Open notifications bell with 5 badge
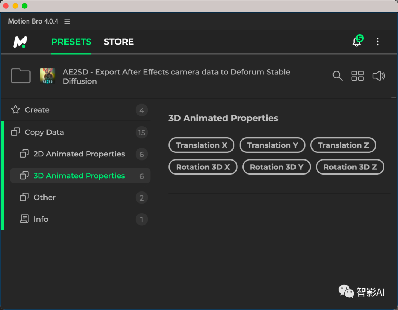The width and height of the screenshot is (398, 310). point(357,41)
